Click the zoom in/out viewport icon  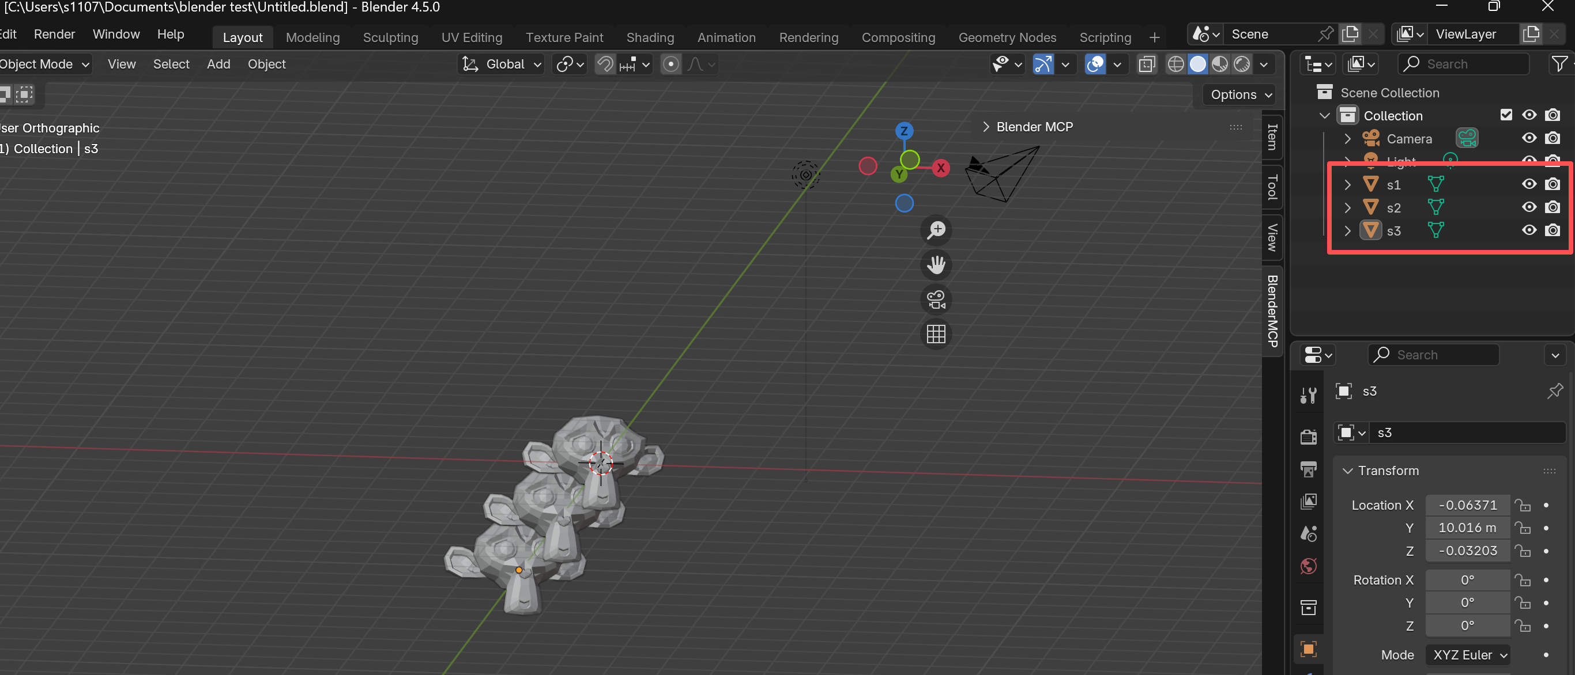pyautogui.click(x=936, y=230)
